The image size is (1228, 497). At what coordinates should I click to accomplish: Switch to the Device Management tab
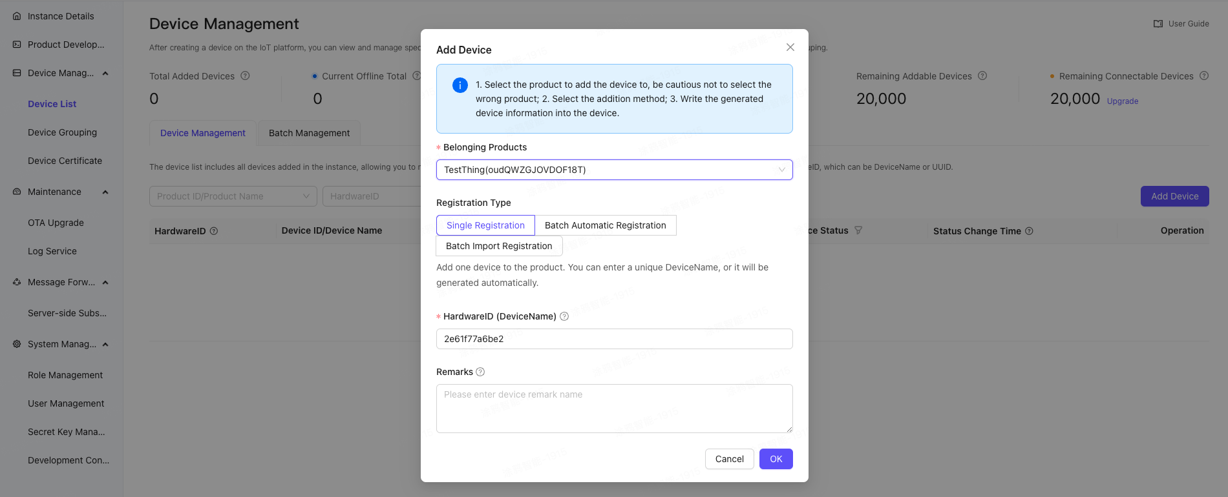click(x=203, y=133)
